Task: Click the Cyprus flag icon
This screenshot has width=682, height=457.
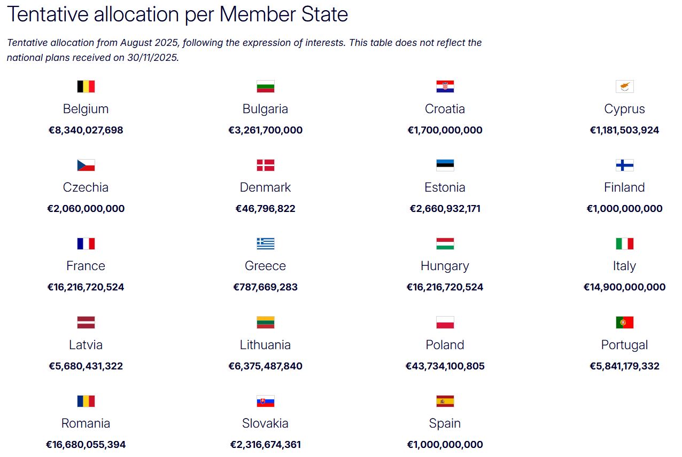Action: (x=624, y=86)
